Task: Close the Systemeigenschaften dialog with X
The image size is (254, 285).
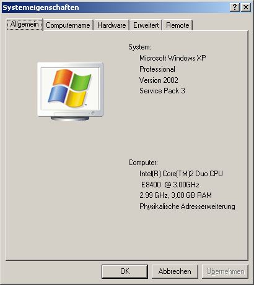Action: point(246,7)
